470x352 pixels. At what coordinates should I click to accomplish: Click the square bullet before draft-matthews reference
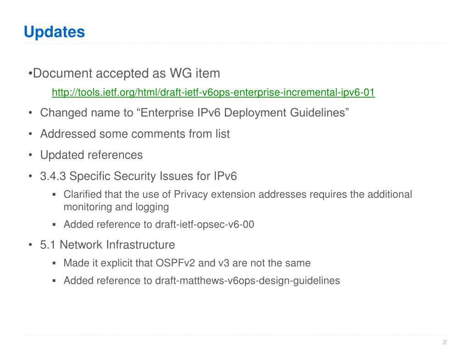(54, 281)
